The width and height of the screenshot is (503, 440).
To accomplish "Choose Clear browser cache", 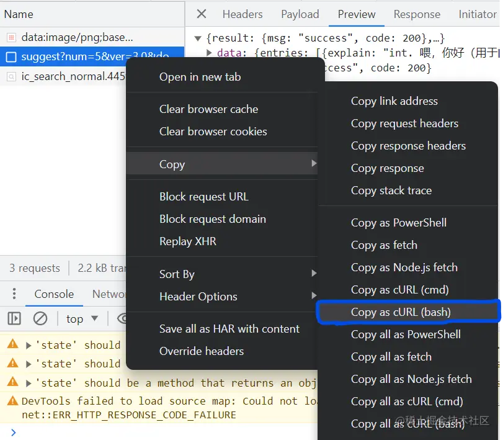I will coord(222,109).
